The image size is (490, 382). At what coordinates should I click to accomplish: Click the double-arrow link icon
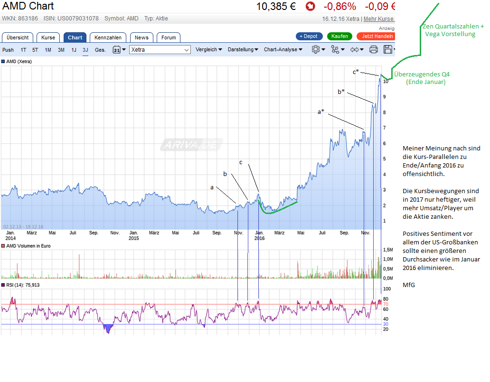354,49
